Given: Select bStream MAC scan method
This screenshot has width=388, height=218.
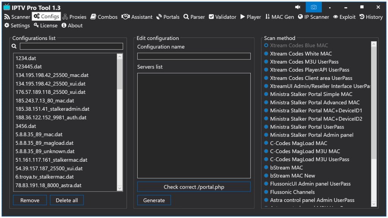Looking at the screenshot, I should point(283,168).
